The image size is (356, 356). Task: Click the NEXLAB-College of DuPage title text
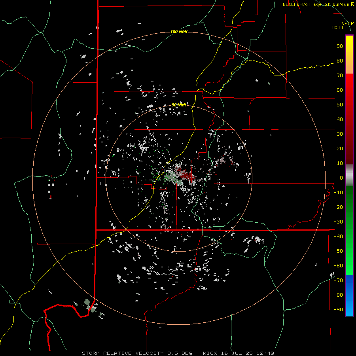pos(316,4)
